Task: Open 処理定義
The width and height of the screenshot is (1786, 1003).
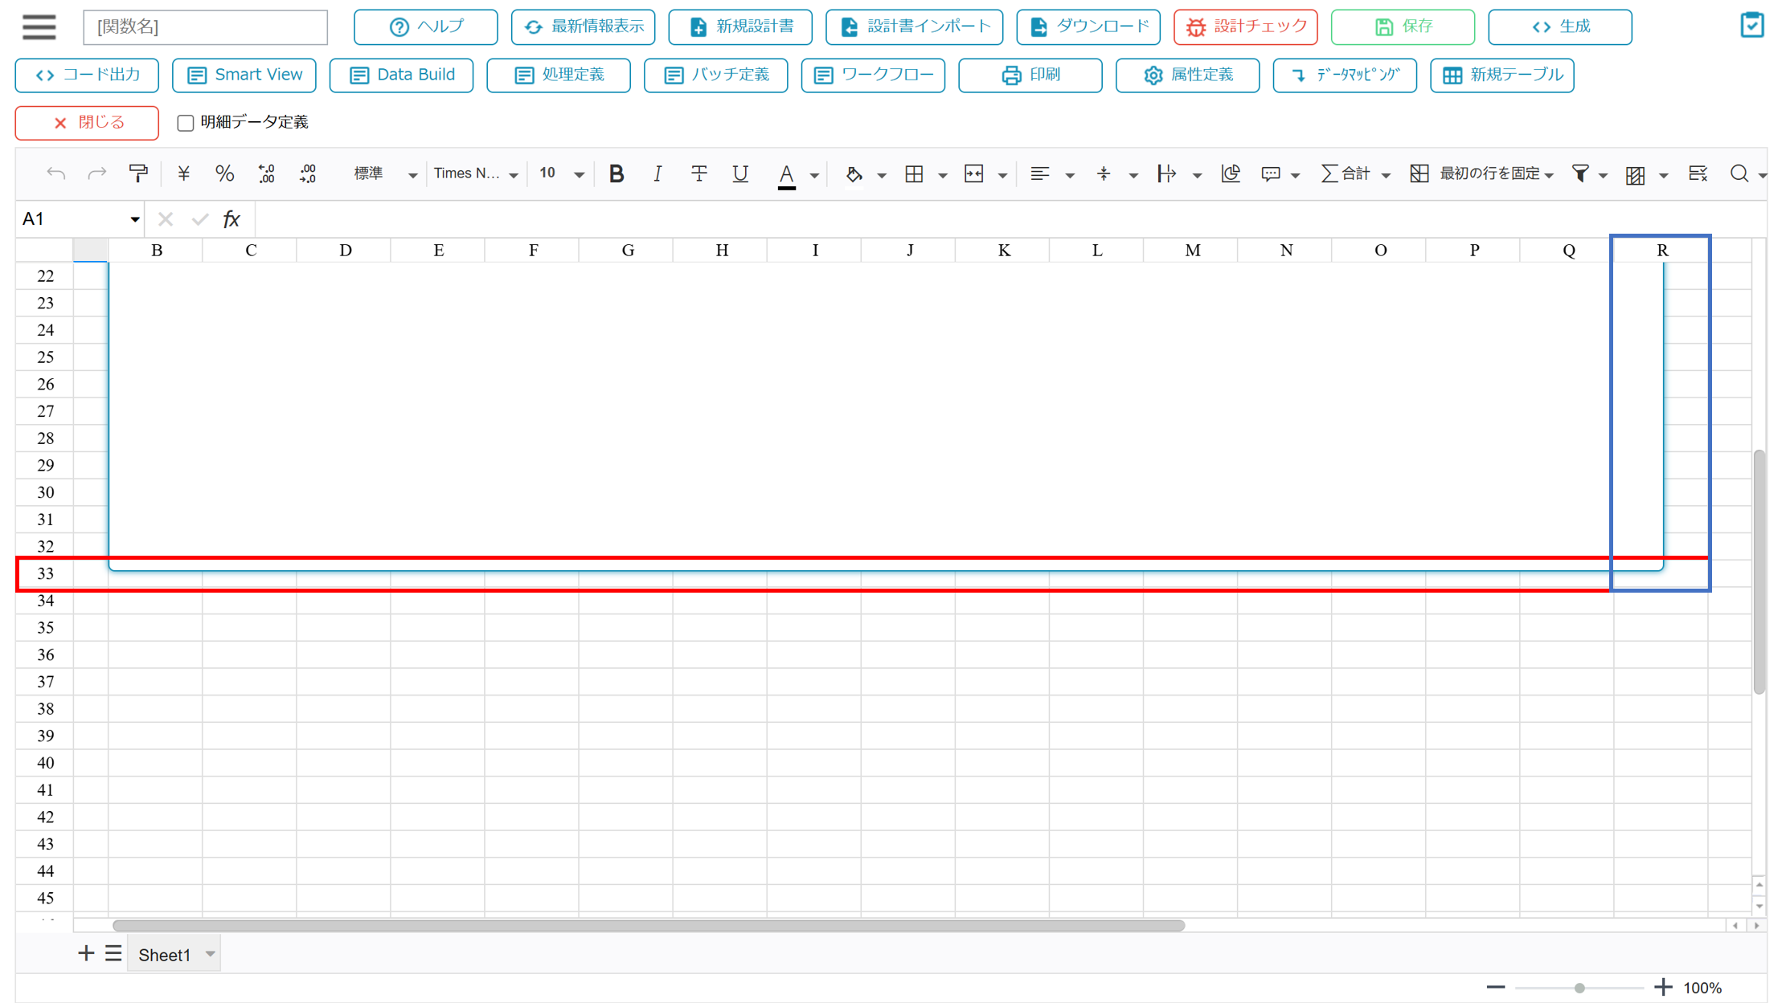Action: click(x=559, y=75)
